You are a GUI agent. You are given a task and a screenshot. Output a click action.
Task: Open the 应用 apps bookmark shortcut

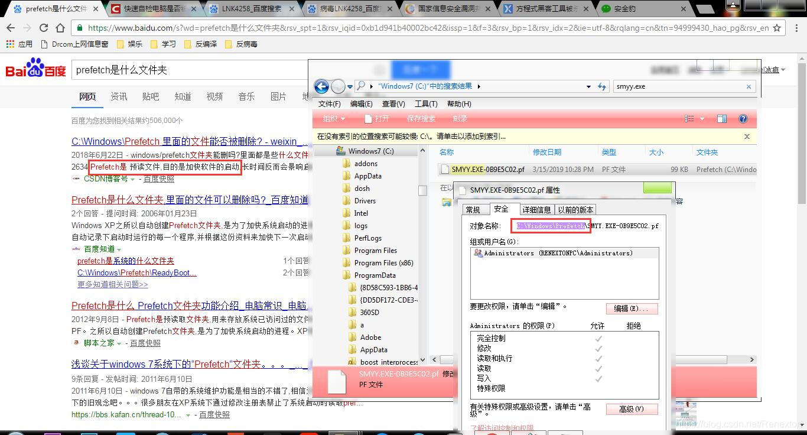[x=19, y=44]
